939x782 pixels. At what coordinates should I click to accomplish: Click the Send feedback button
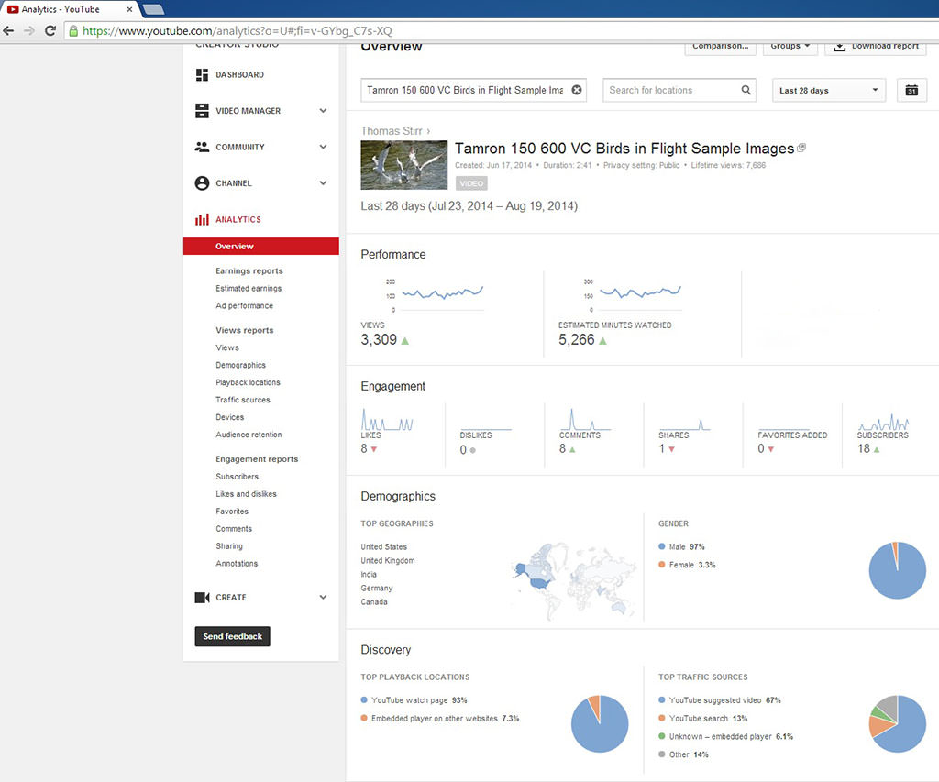click(x=232, y=636)
